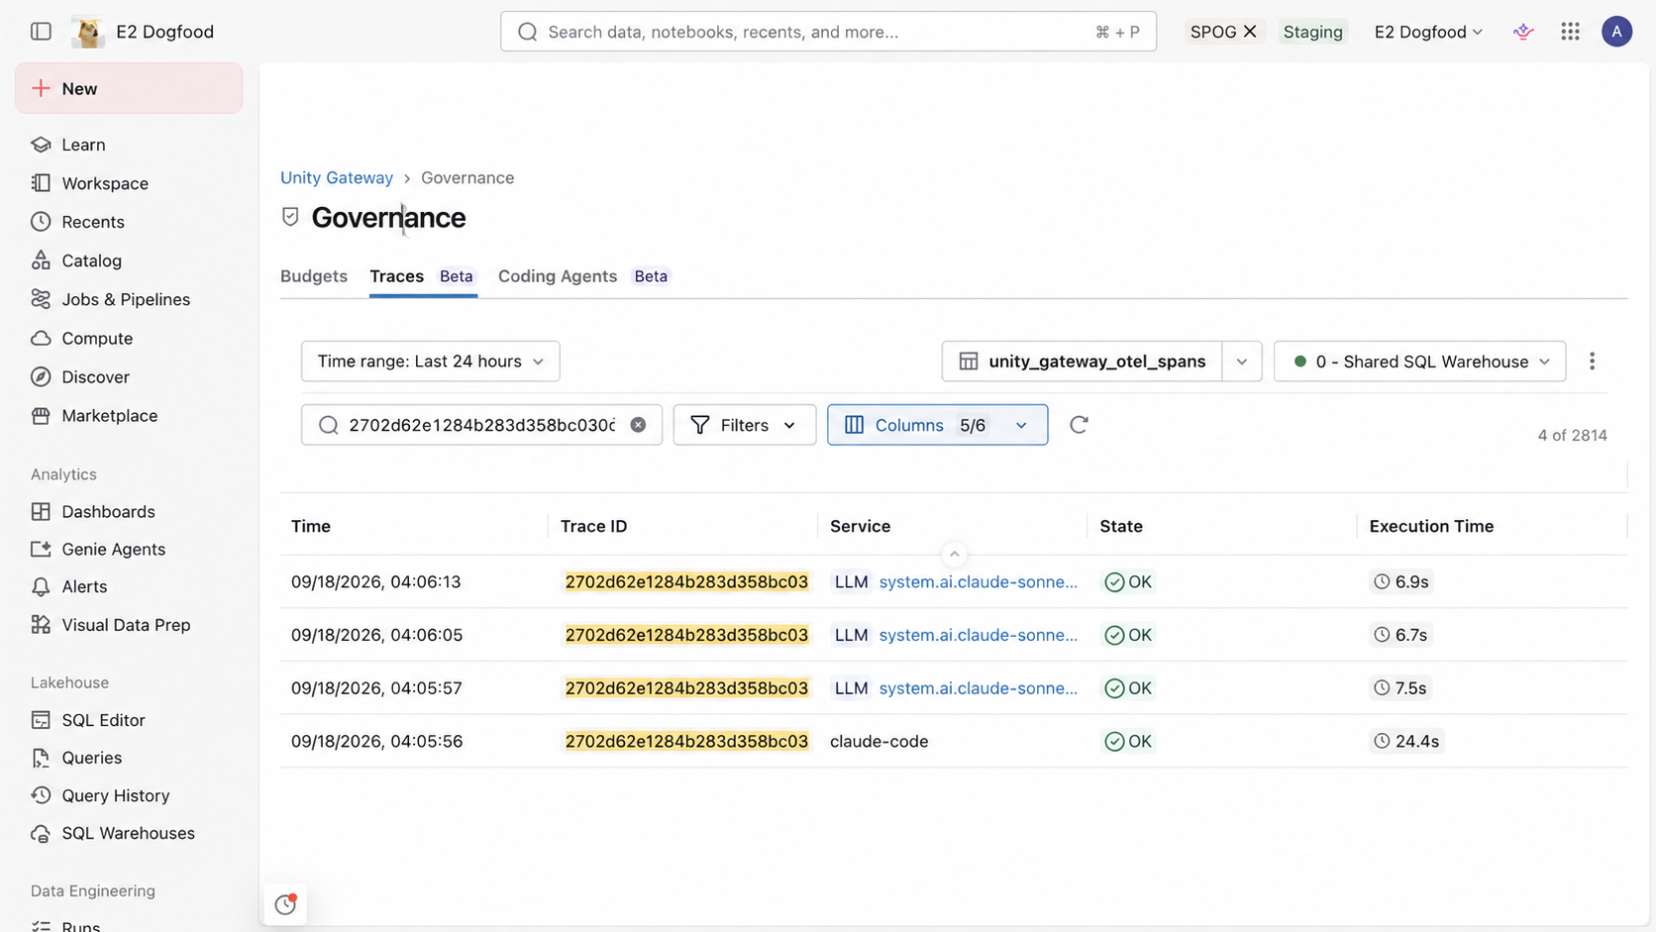
Task: Open the vertical ellipsis more options
Action: tap(1592, 362)
